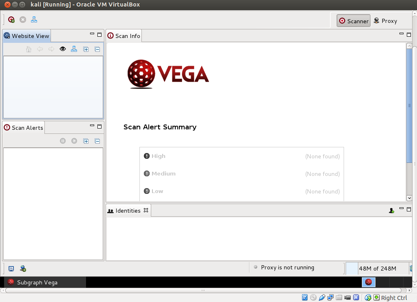Select the Scanner perspective
This screenshot has width=417, height=302.
[353, 20]
